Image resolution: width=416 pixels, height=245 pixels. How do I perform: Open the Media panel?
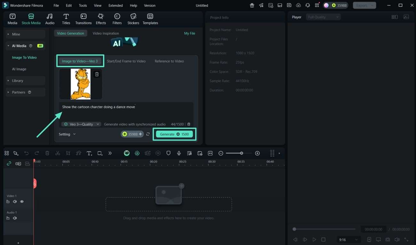12,19
